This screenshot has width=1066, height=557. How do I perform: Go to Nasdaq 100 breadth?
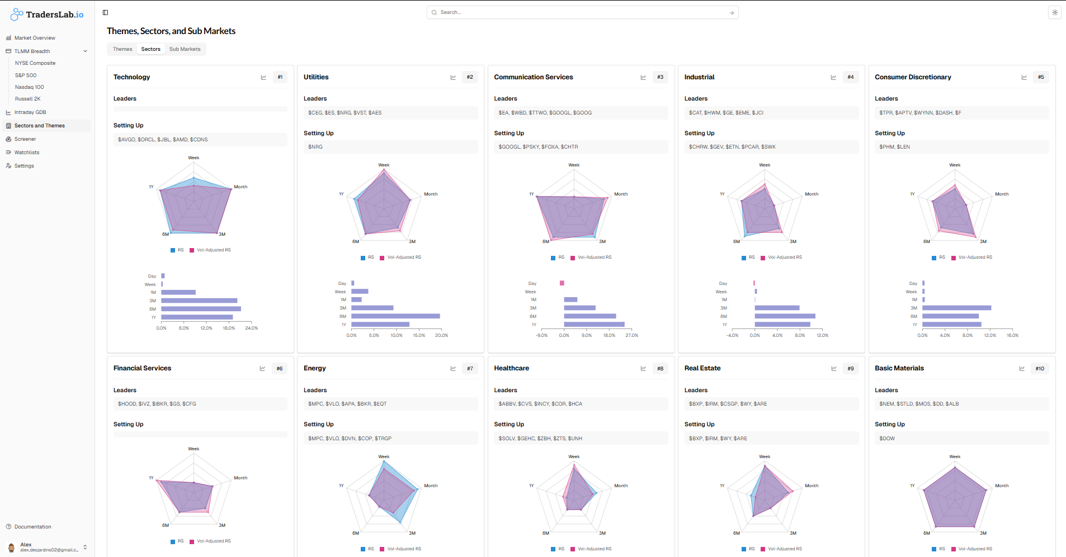coord(29,87)
